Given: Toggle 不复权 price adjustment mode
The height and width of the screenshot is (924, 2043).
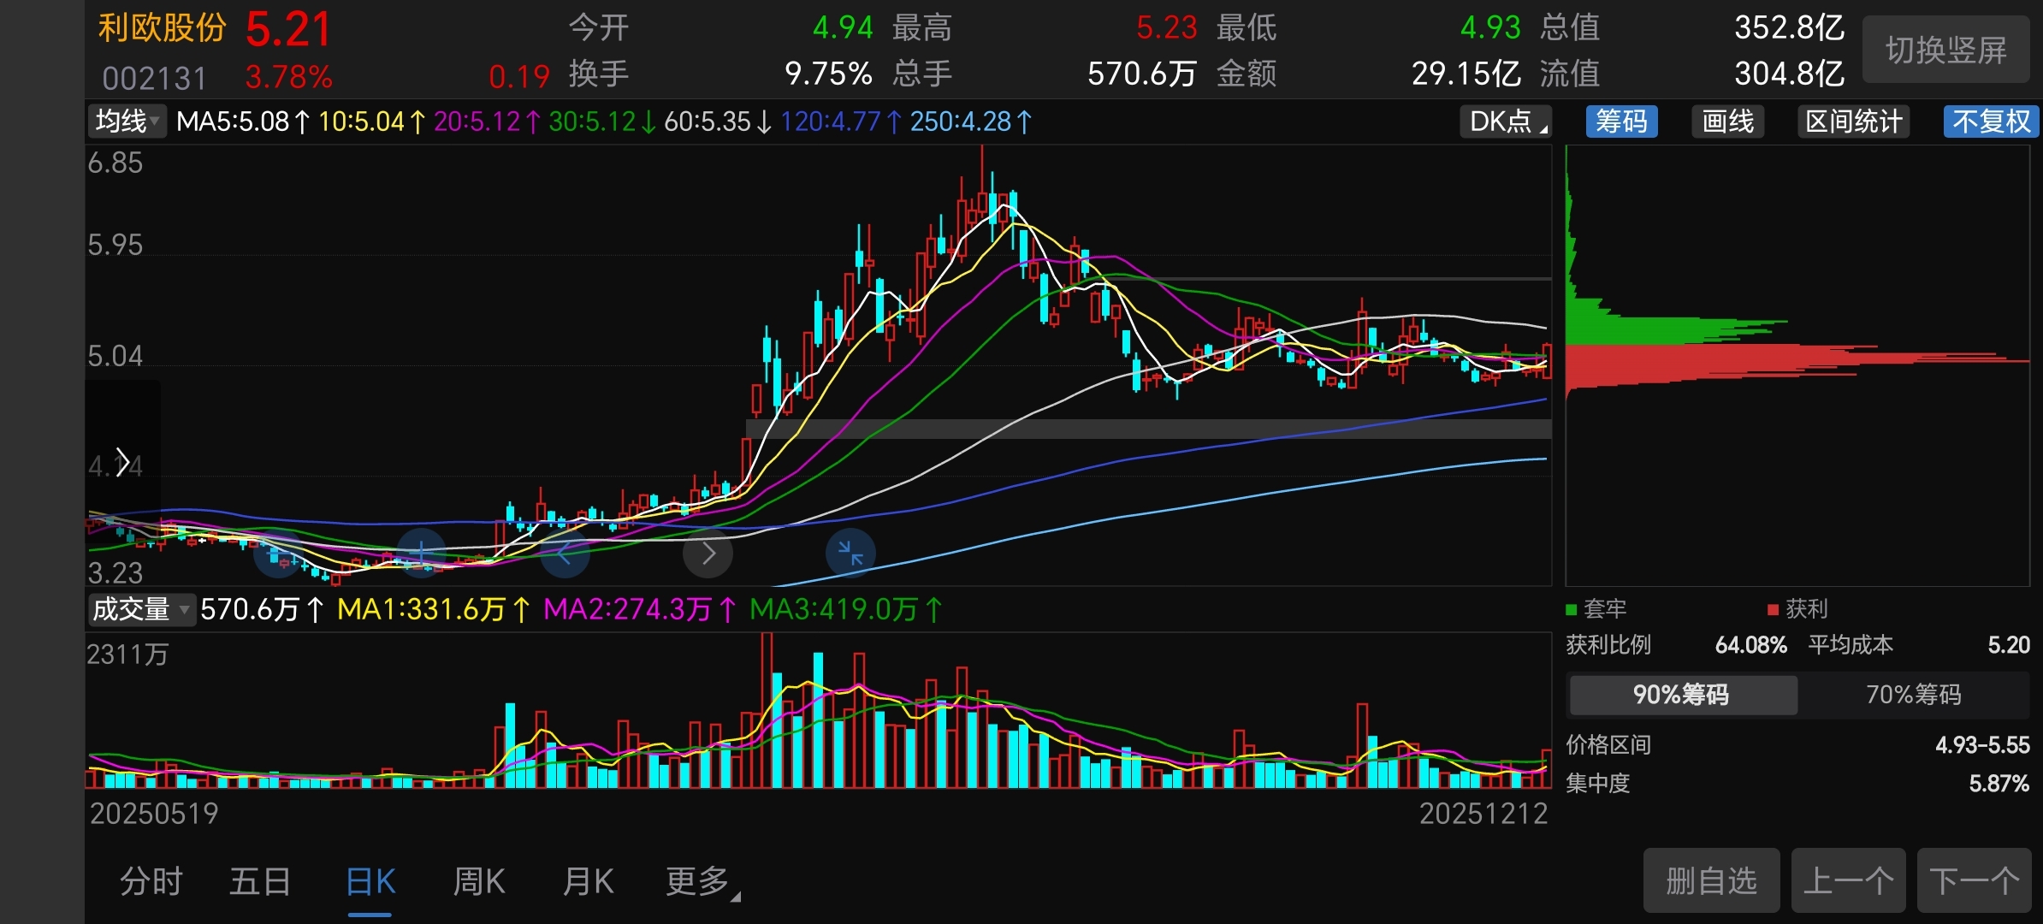Looking at the screenshot, I should [1991, 121].
